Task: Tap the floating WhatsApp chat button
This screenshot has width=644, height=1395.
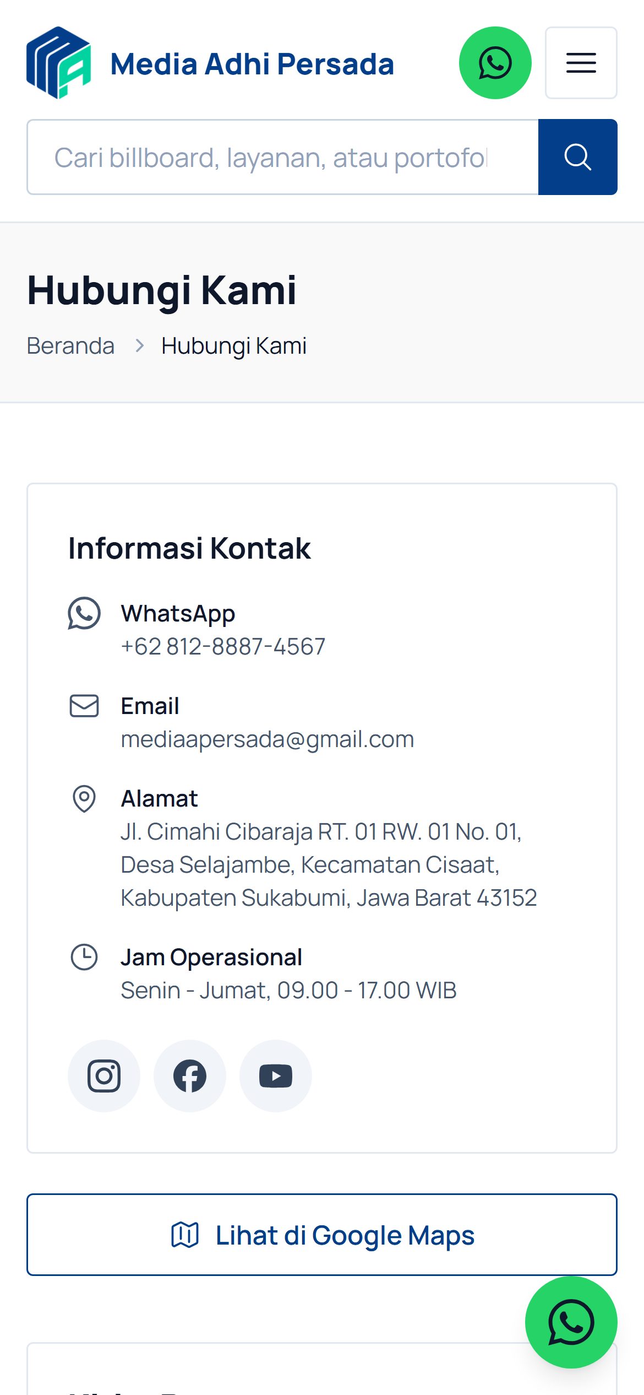Action: 571,1322
